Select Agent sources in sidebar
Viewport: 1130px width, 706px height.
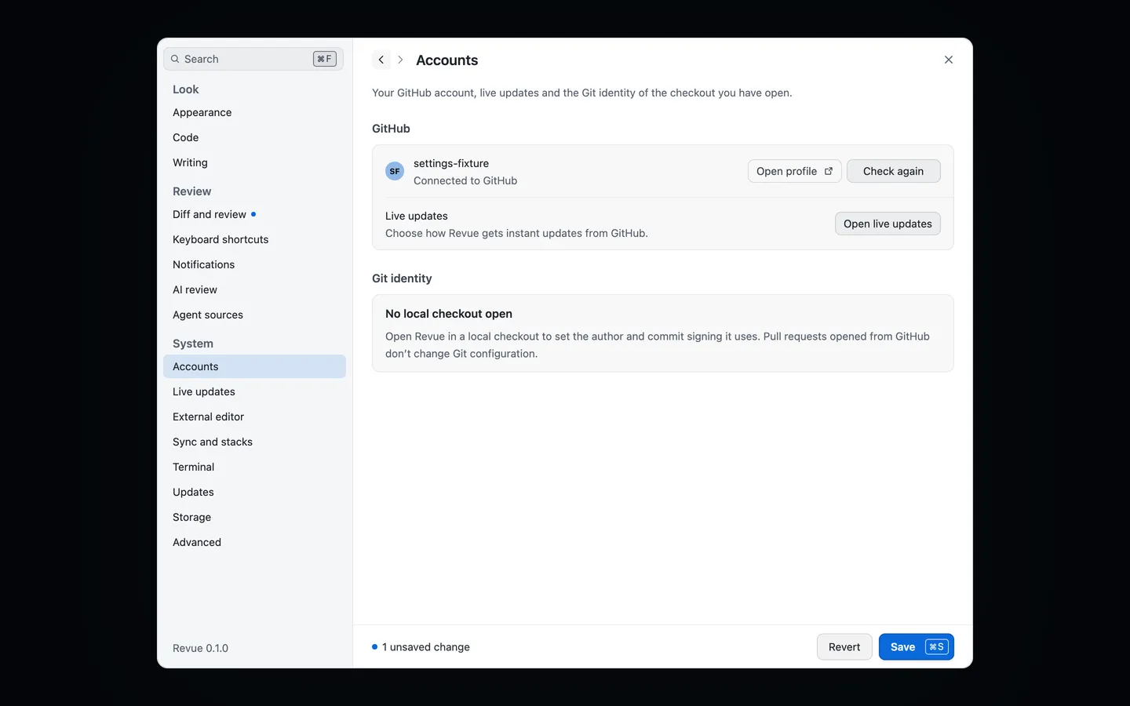pyautogui.click(x=254, y=315)
